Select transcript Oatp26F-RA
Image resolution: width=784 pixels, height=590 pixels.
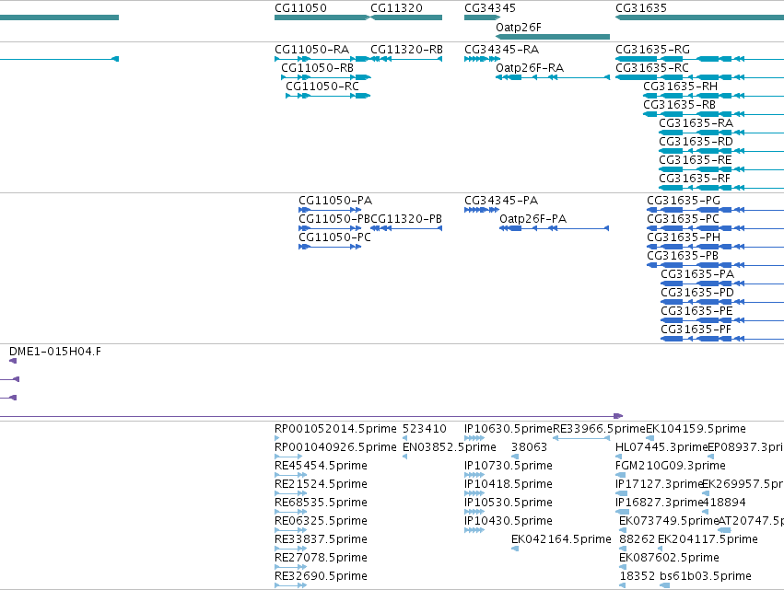(530, 68)
